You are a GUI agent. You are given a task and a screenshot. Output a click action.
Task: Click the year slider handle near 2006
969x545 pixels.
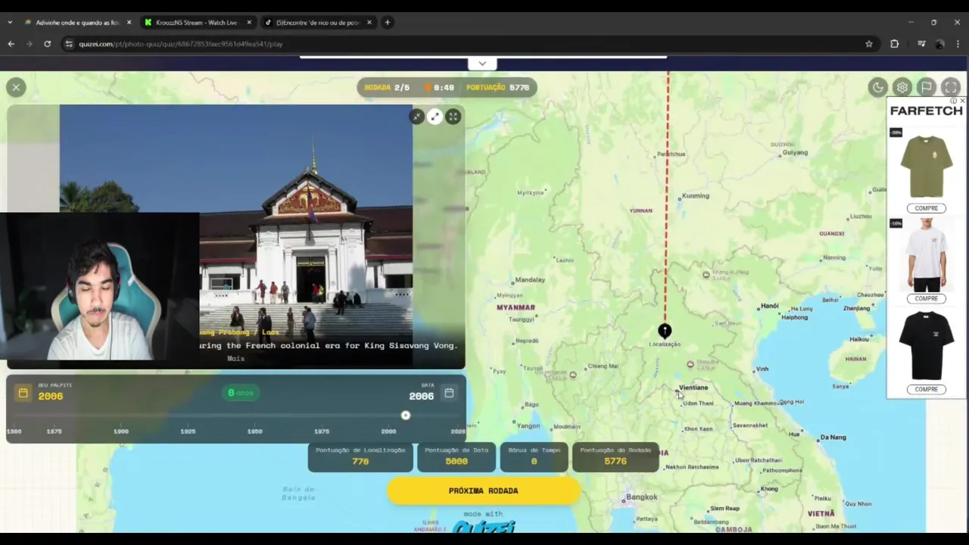tap(406, 415)
